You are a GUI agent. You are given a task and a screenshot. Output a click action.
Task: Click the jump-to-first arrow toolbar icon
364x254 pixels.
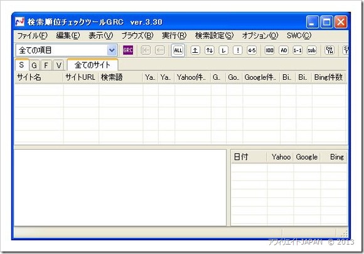point(146,50)
